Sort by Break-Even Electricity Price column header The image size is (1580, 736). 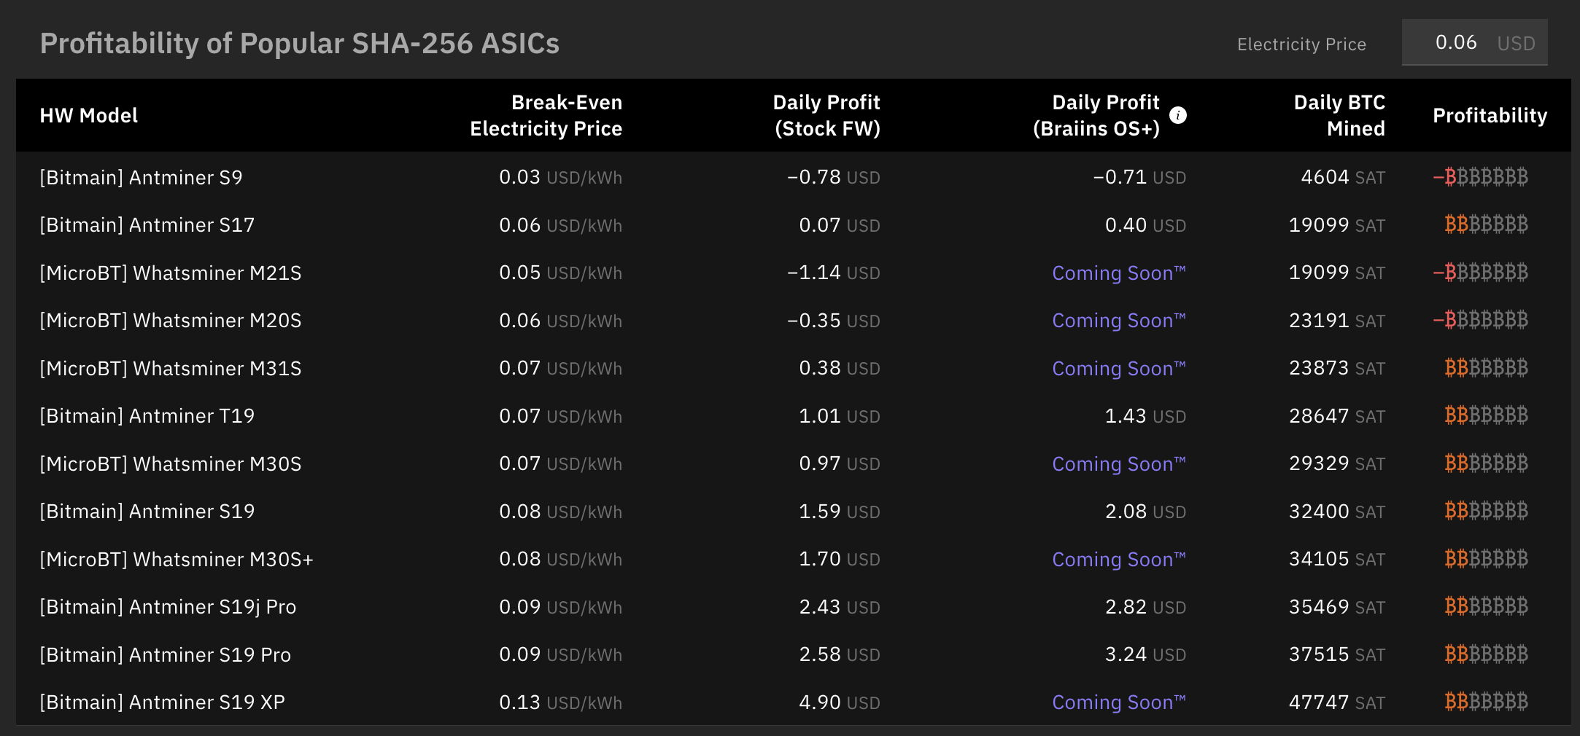pos(546,115)
